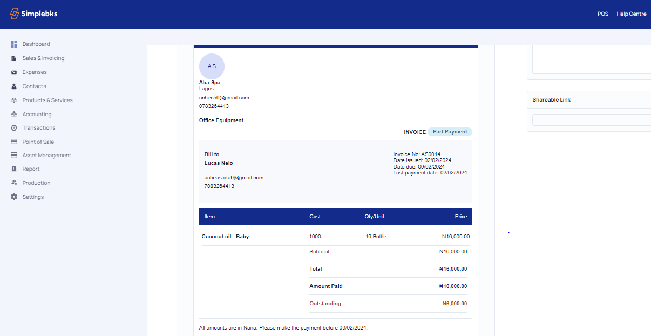Click the Simplebks brand name
This screenshot has height=336, width=651.
(39, 14)
